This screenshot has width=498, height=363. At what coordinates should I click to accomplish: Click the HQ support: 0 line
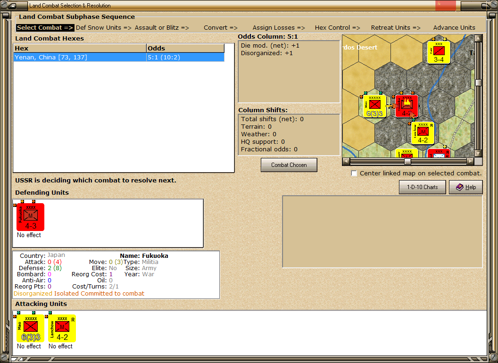(263, 141)
